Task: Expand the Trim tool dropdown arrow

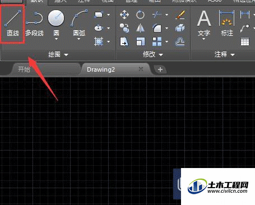Action: [x=166, y=15]
